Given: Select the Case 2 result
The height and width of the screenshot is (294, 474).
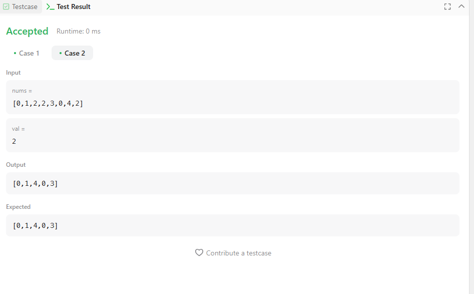Looking at the screenshot, I should [72, 53].
